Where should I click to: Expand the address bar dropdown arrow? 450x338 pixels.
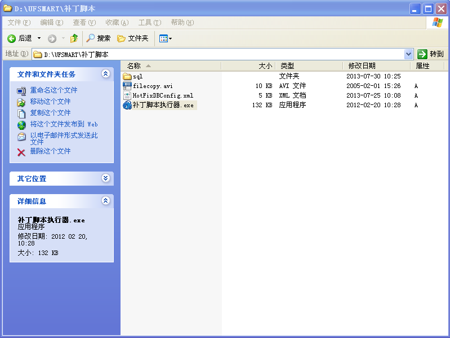[408, 54]
